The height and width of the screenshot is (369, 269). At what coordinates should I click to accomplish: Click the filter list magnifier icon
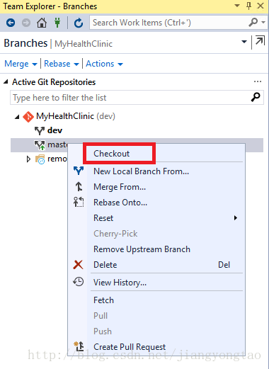[256, 97]
